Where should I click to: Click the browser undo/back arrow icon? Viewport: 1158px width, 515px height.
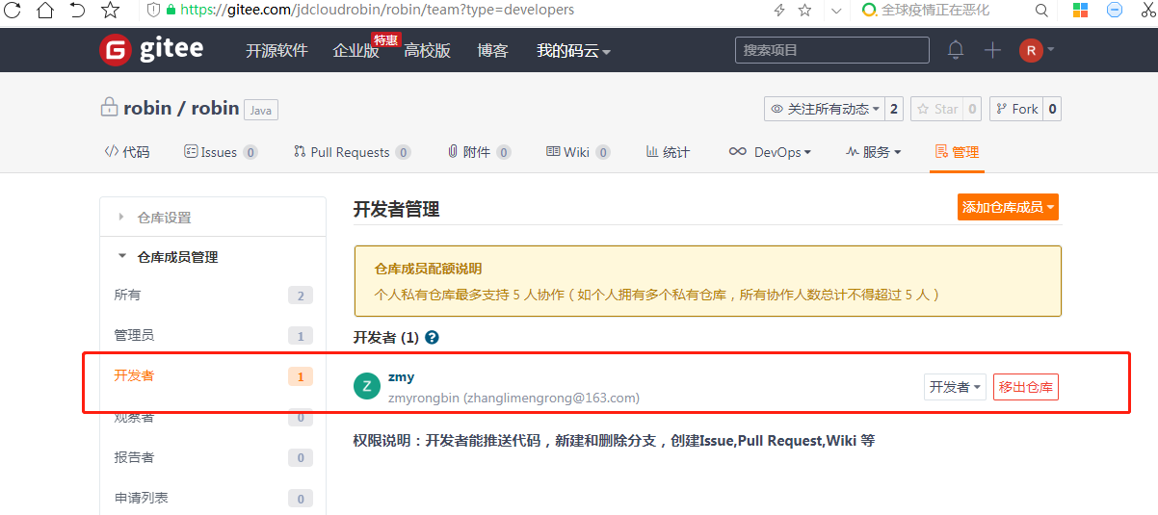(77, 11)
